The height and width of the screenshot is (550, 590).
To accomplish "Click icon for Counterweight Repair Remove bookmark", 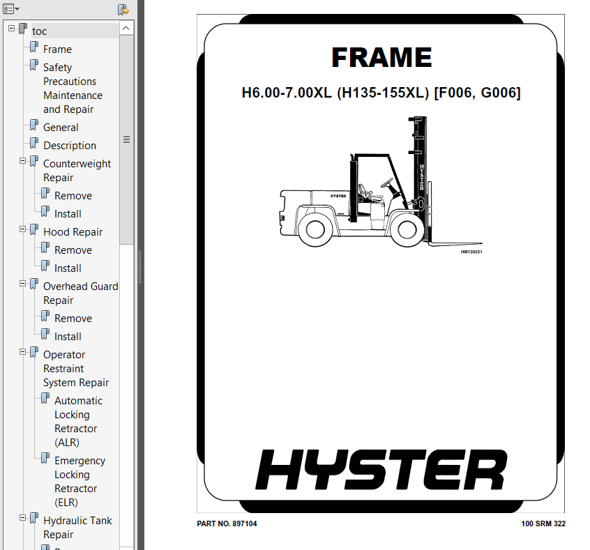I will (x=45, y=193).
